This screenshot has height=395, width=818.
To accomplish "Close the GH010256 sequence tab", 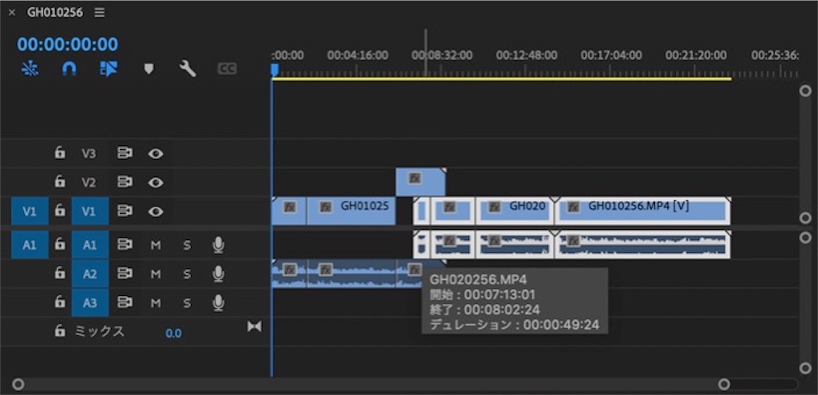I will pyautogui.click(x=12, y=13).
